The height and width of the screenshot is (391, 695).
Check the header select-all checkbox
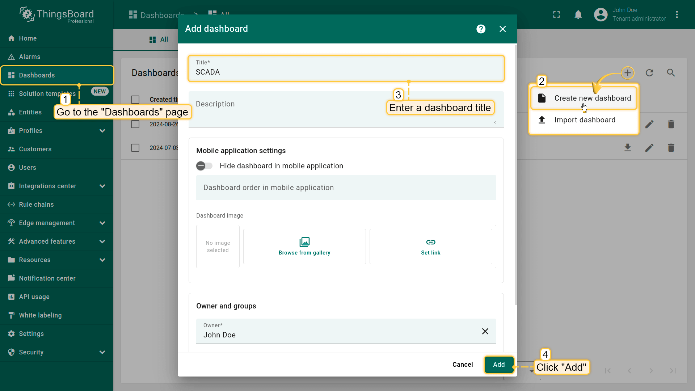tap(135, 100)
